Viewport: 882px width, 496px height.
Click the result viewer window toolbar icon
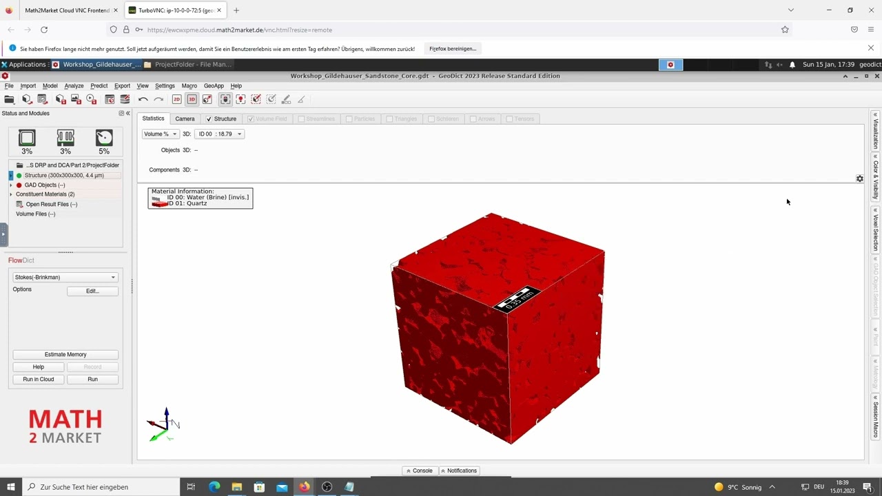click(x=110, y=99)
